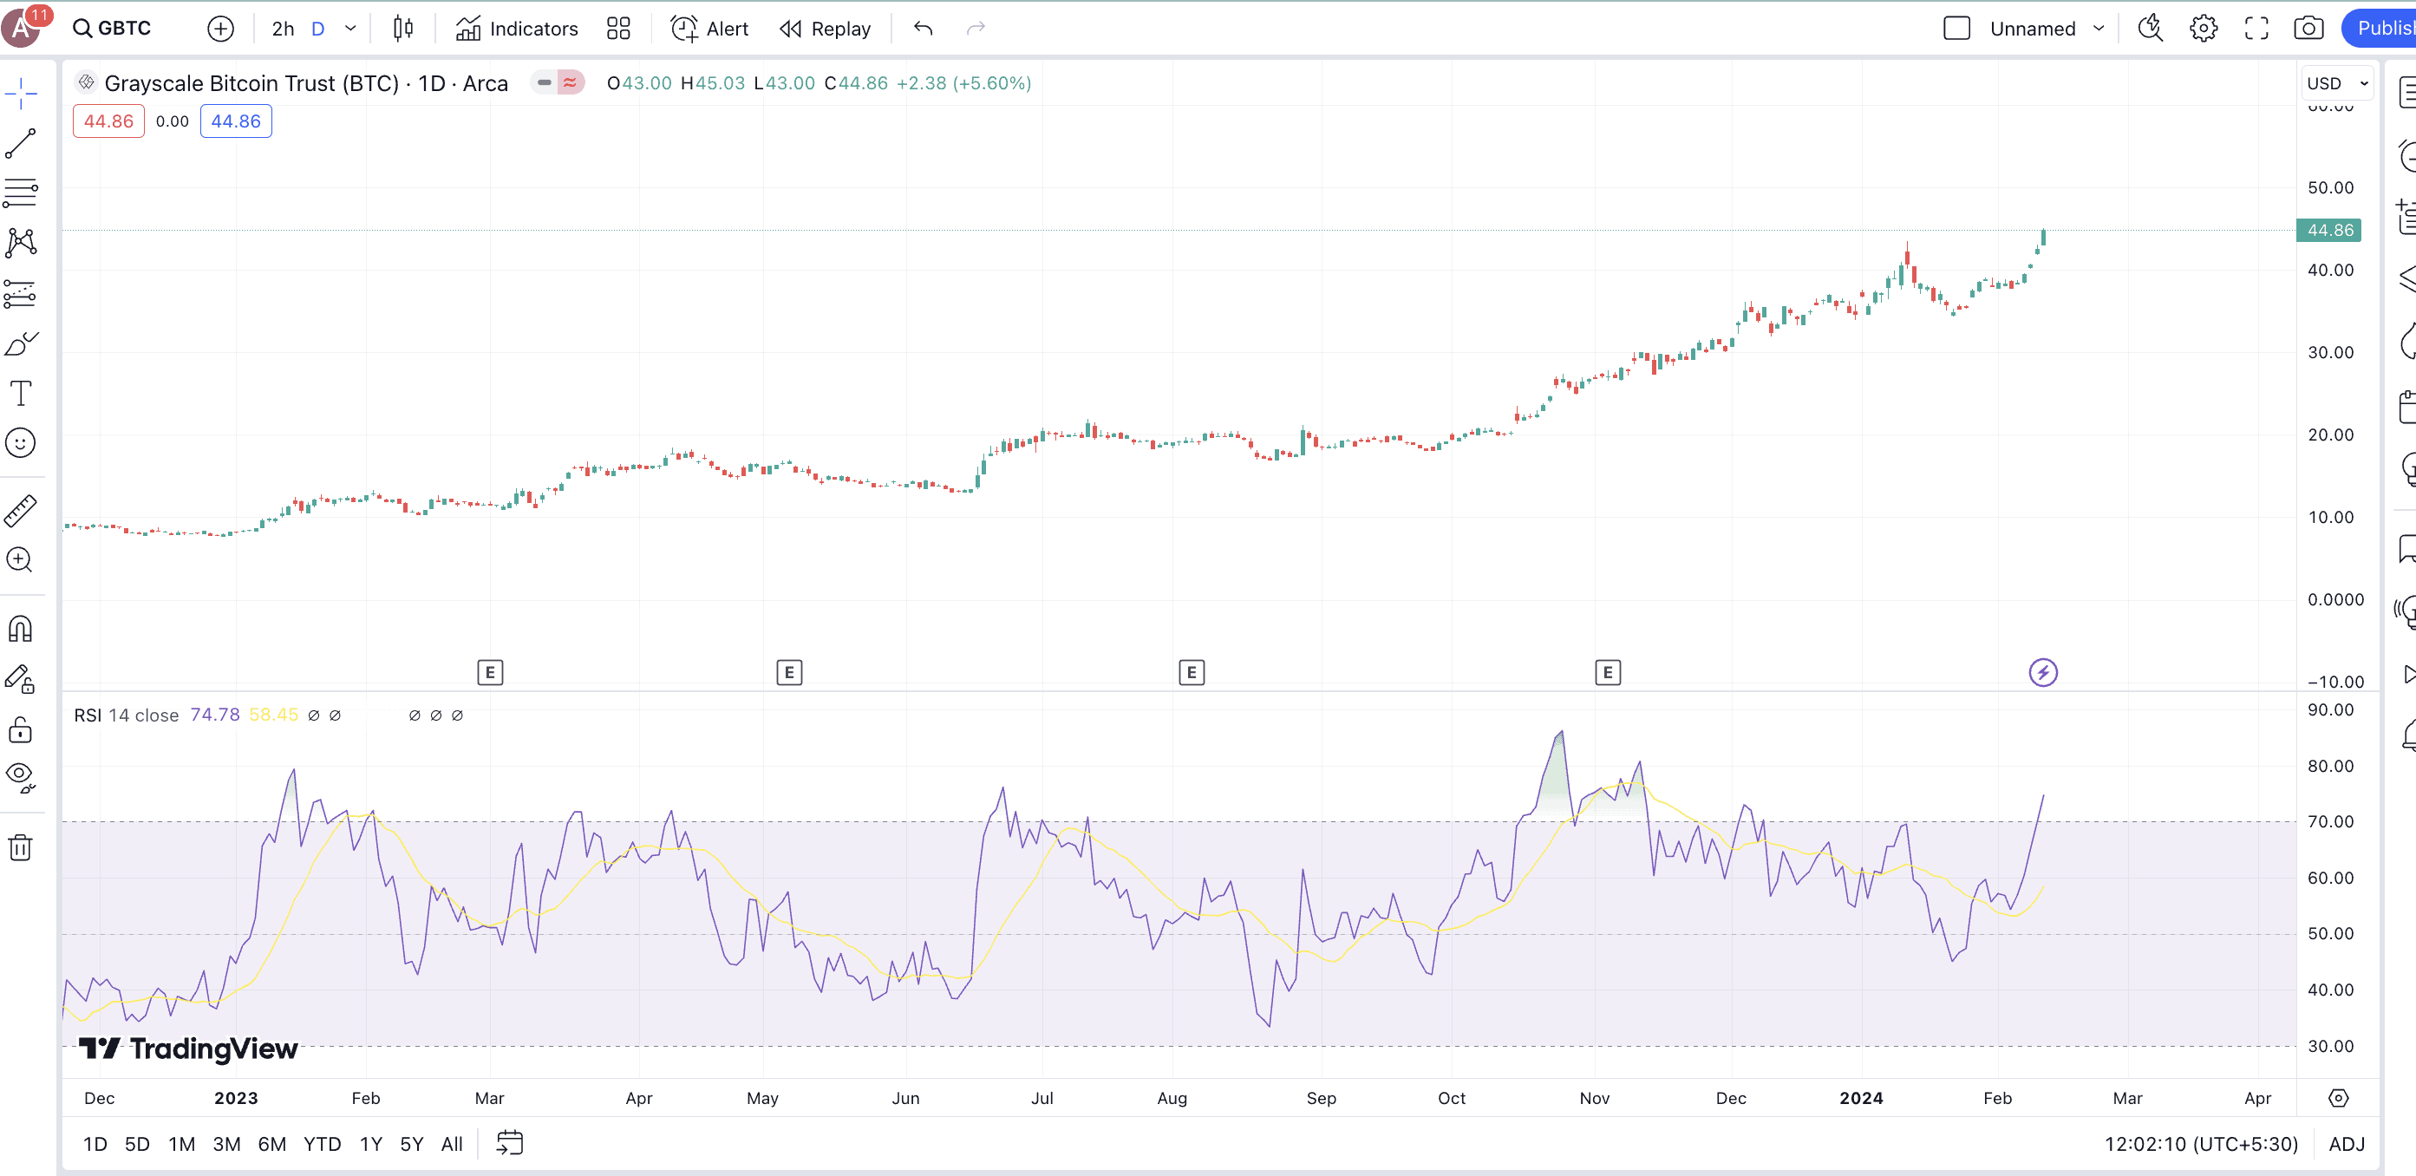Toggle magnet mode on
Image resolution: width=2416 pixels, height=1176 pixels.
(21, 628)
